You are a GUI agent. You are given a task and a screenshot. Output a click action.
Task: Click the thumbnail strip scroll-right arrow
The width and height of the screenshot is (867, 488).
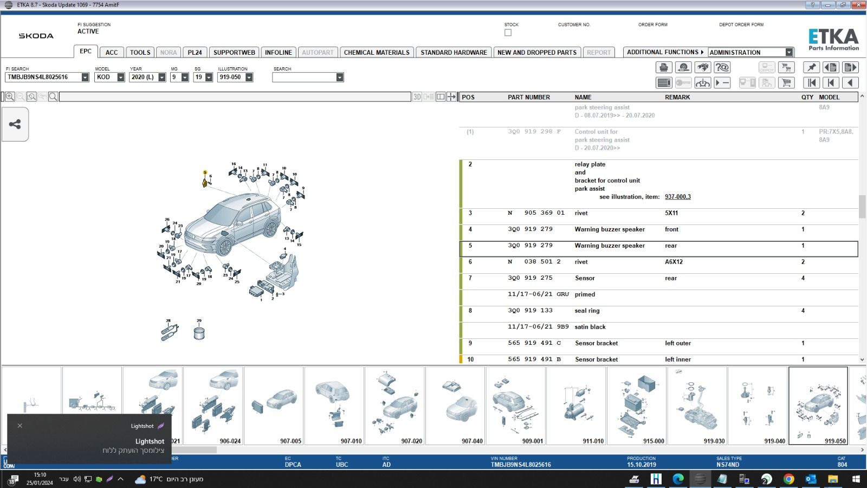click(x=862, y=450)
